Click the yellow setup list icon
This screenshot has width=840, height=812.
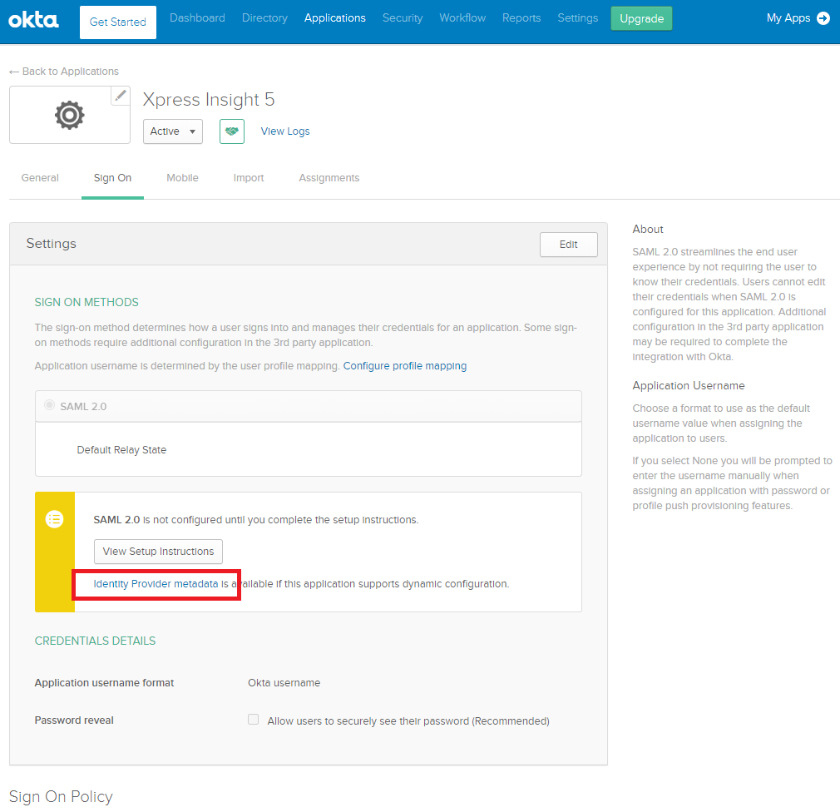click(55, 519)
